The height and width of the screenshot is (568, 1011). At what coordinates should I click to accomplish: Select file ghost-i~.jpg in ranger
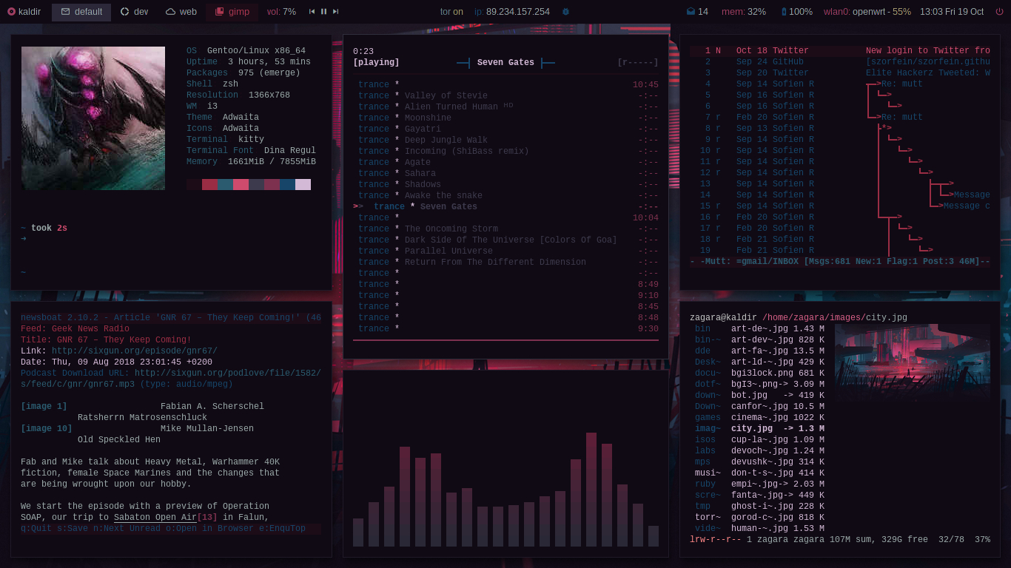coord(778,506)
